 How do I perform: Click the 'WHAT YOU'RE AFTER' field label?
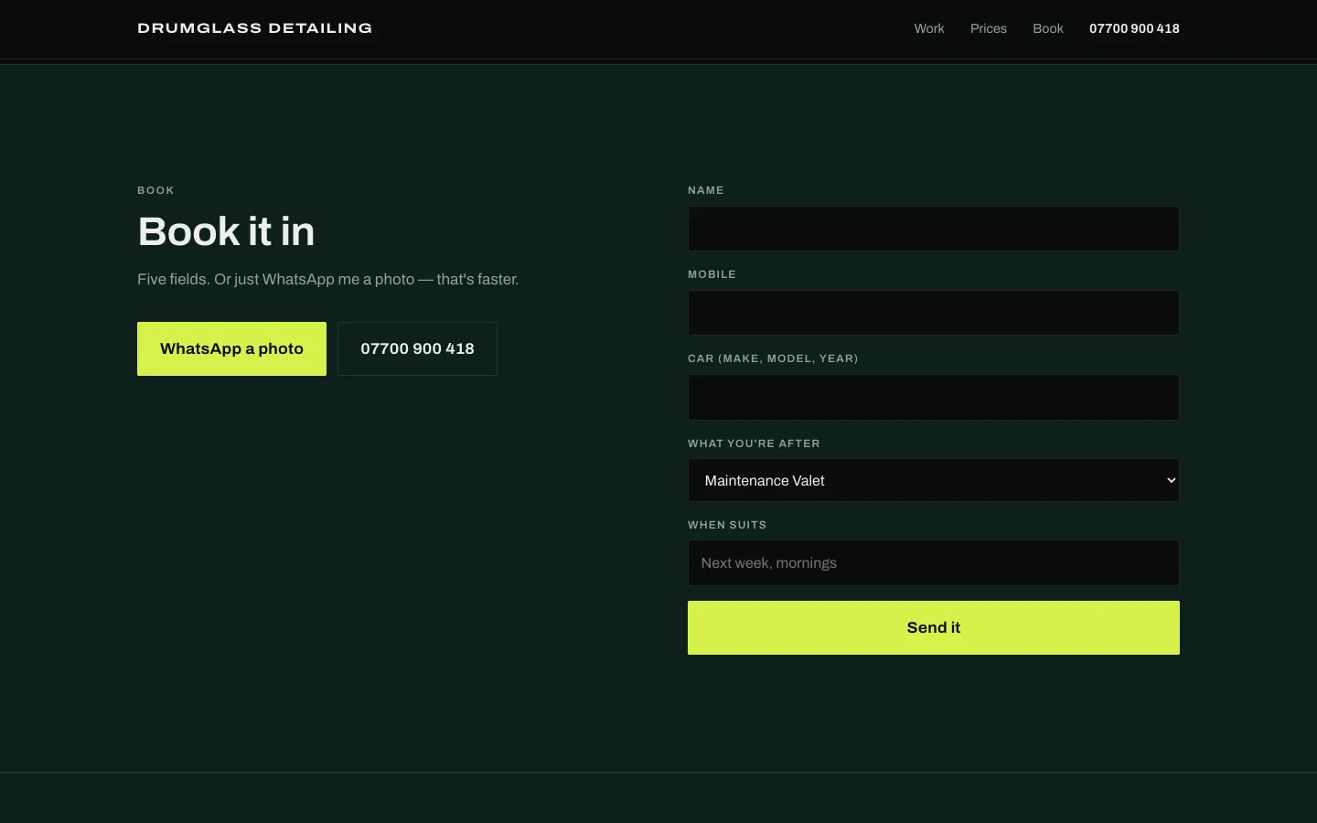[754, 444]
